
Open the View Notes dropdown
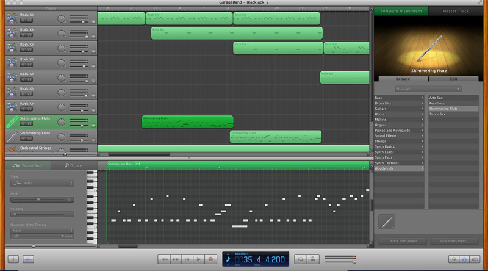42,183
